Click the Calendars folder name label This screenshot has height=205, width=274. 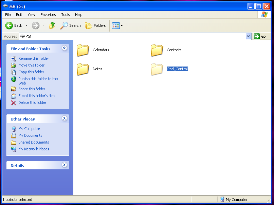(x=101, y=50)
